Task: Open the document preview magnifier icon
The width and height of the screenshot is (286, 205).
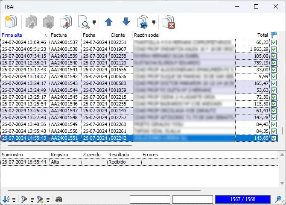Action: click(84, 22)
